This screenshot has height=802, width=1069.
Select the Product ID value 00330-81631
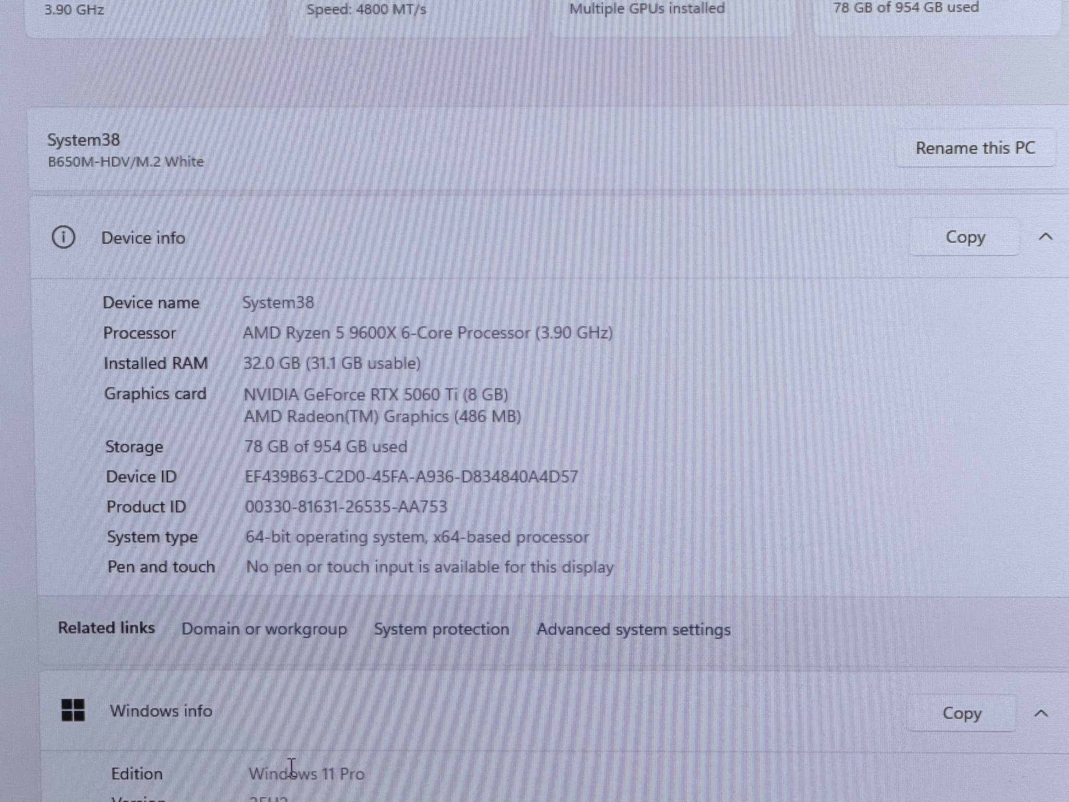(x=346, y=507)
